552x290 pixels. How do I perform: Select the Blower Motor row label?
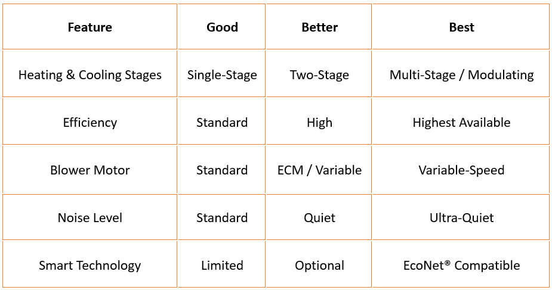tap(90, 170)
